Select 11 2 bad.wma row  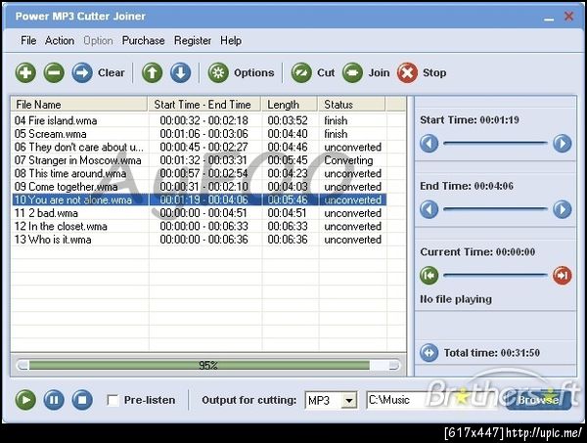click(x=200, y=213)
